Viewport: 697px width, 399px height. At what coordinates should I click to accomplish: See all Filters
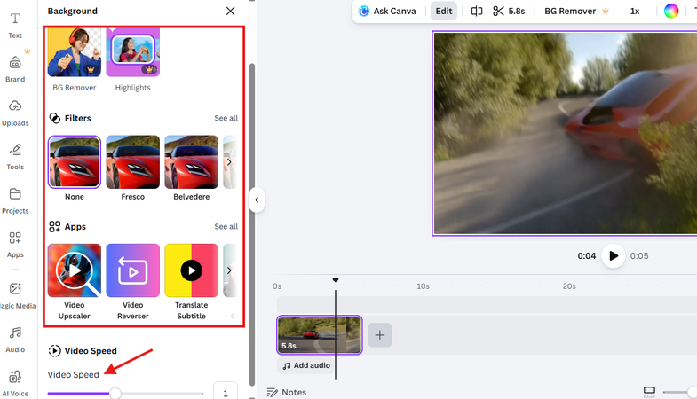pos(226,118)
